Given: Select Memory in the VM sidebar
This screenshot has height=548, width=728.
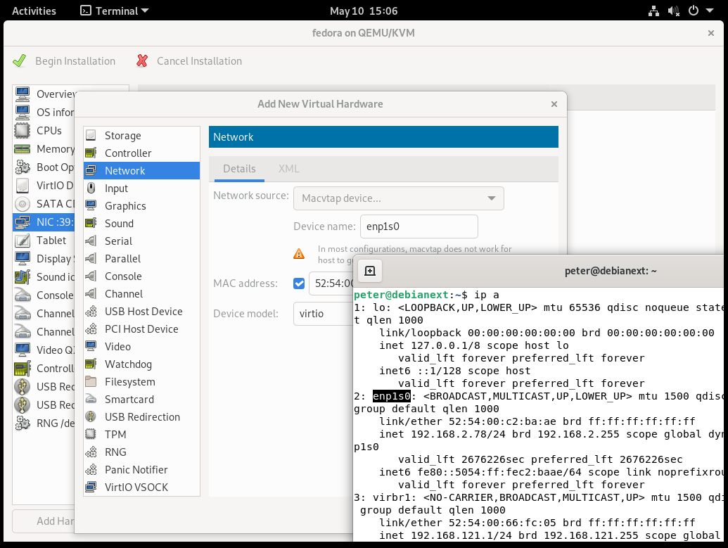Looking at the screenshot, I should [x=44, y=149].
